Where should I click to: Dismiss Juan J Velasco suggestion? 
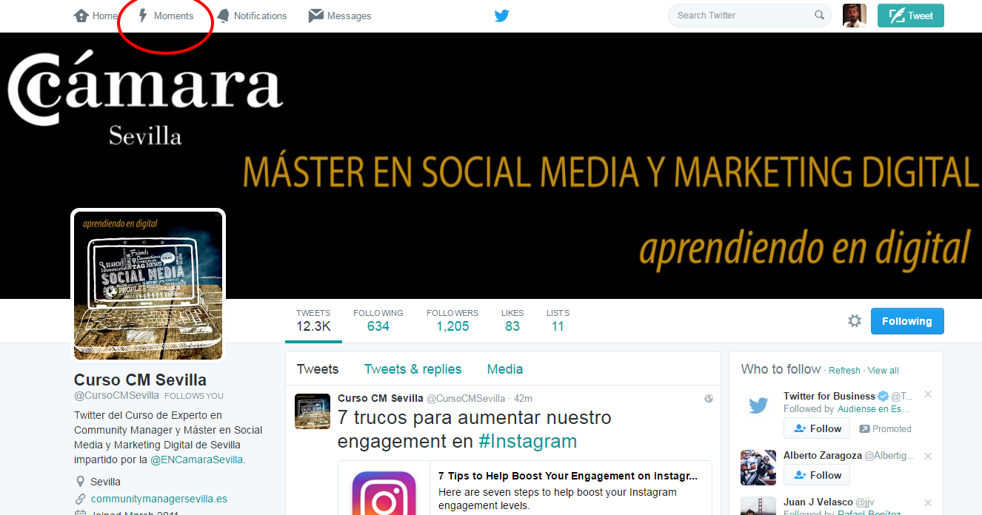click(928, 503)
